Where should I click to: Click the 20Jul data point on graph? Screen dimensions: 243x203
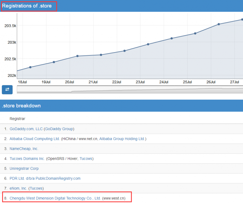coord(77,56)
